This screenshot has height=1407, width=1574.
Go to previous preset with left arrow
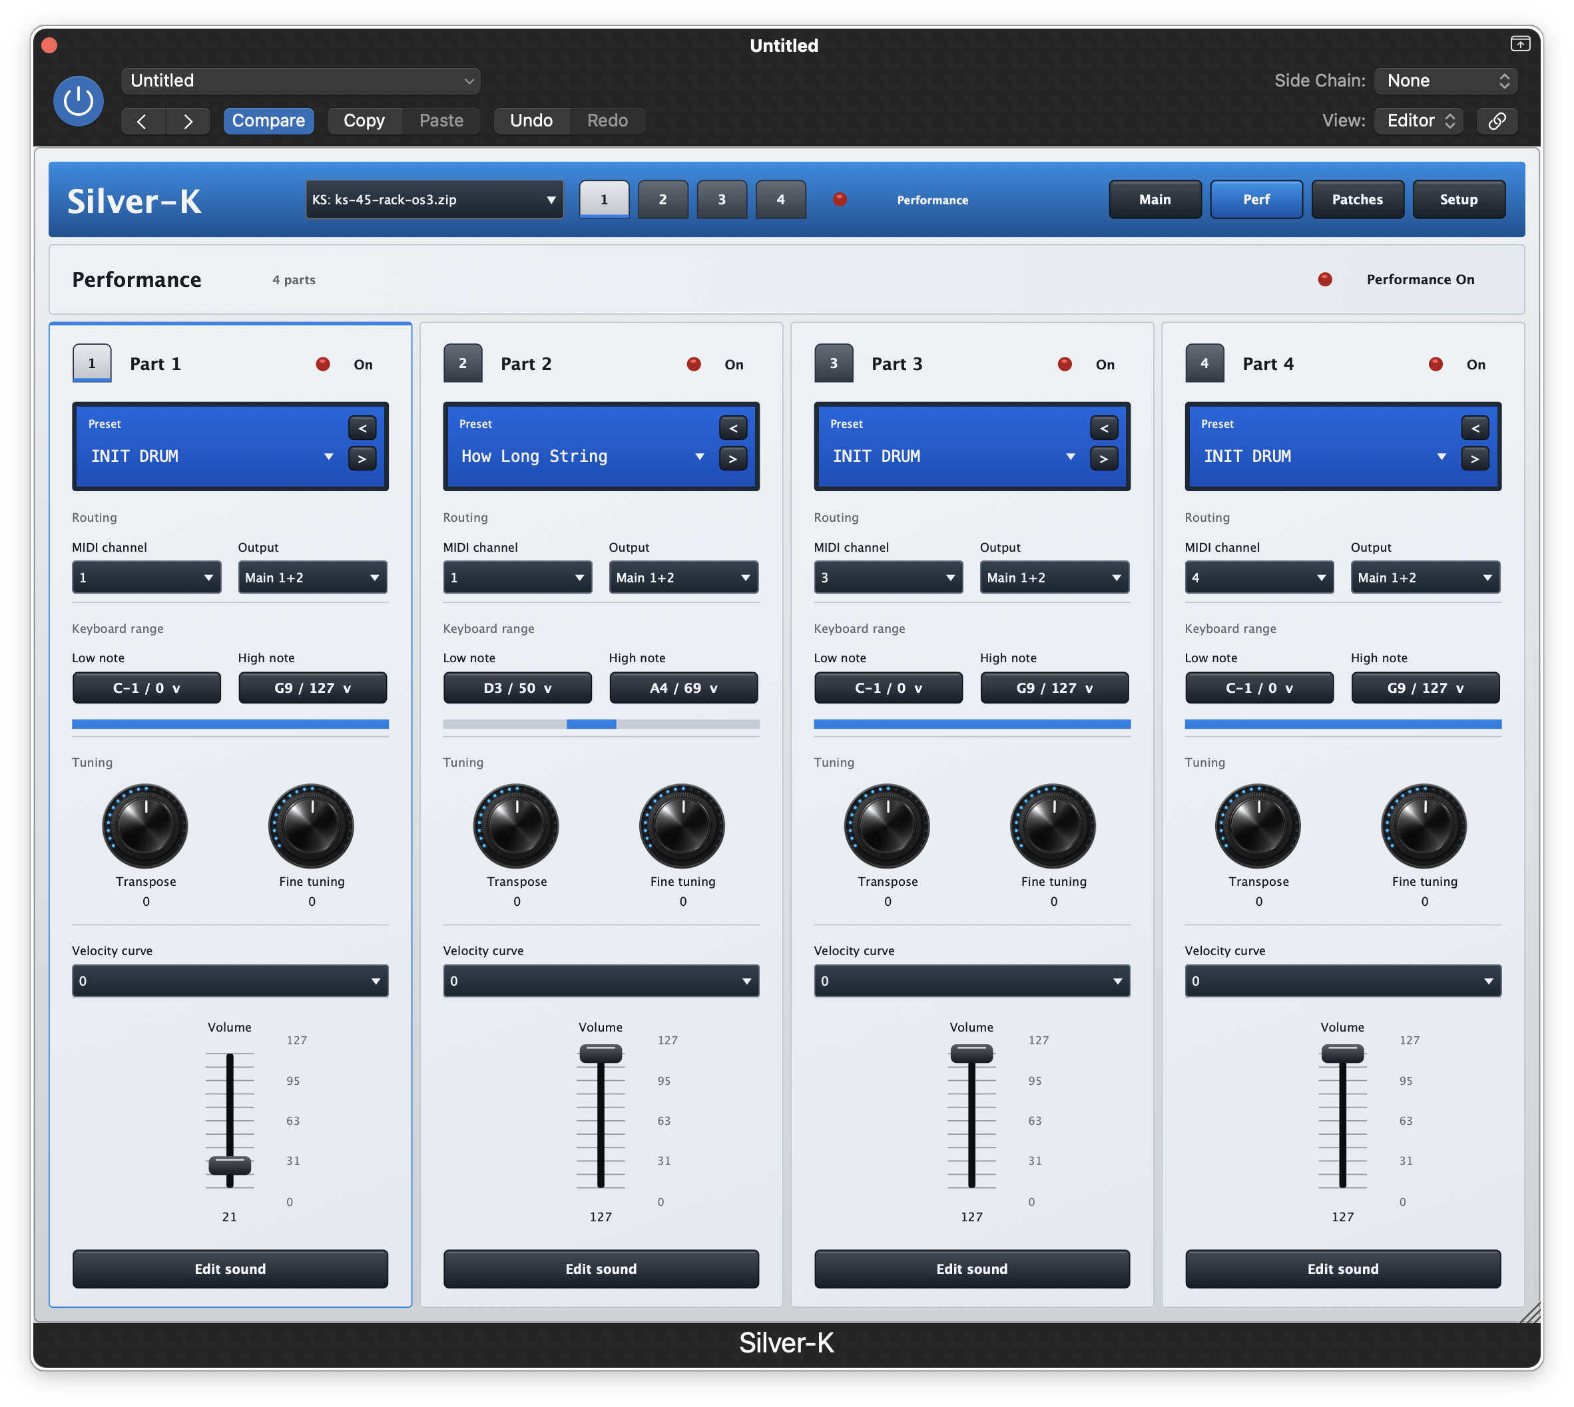(x=142, y=121)
